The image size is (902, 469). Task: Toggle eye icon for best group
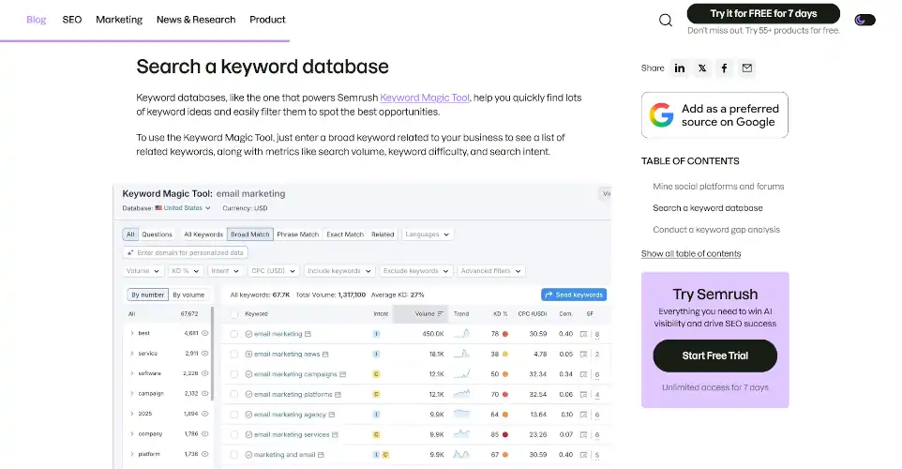pyautogui.click(x=204, y=333)
